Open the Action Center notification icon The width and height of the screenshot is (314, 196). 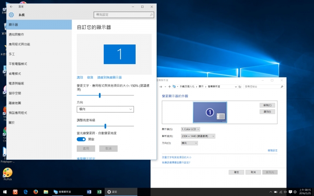[290, 192]
